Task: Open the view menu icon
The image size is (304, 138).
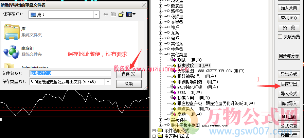Action: 131,14
